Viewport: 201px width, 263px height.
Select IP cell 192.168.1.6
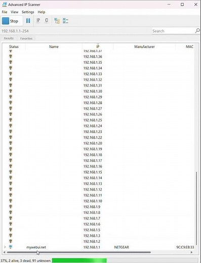tap(92, 224)
